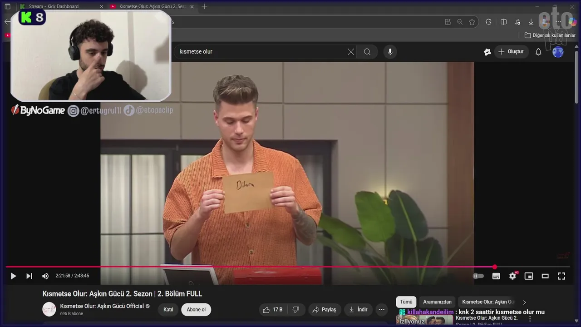Close the Stream - Kick Dashboard tab
The width and height of the screenshot is (581, 327).
coord(101,6)
